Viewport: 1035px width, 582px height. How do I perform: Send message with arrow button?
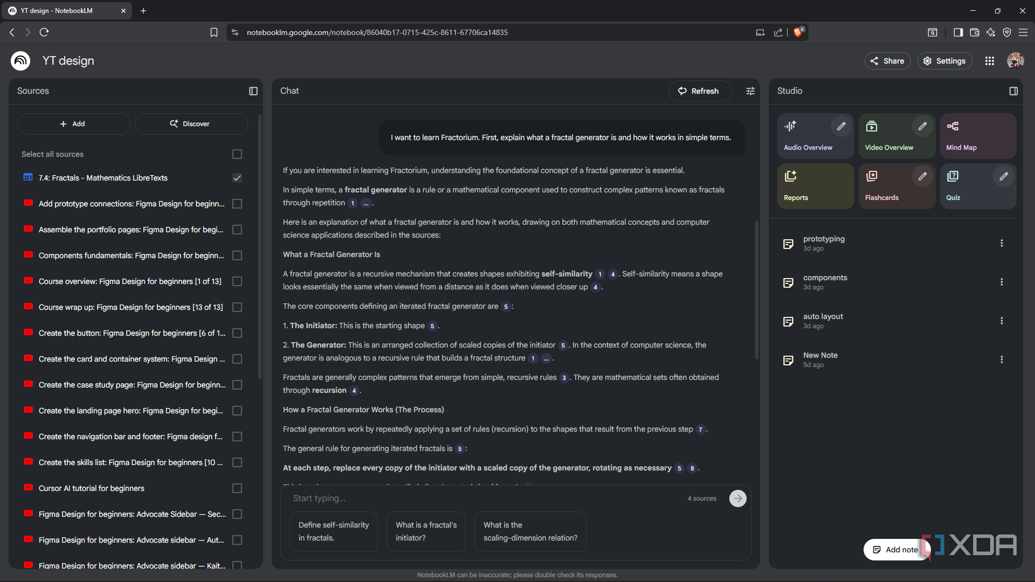click(x=738, y=498)
